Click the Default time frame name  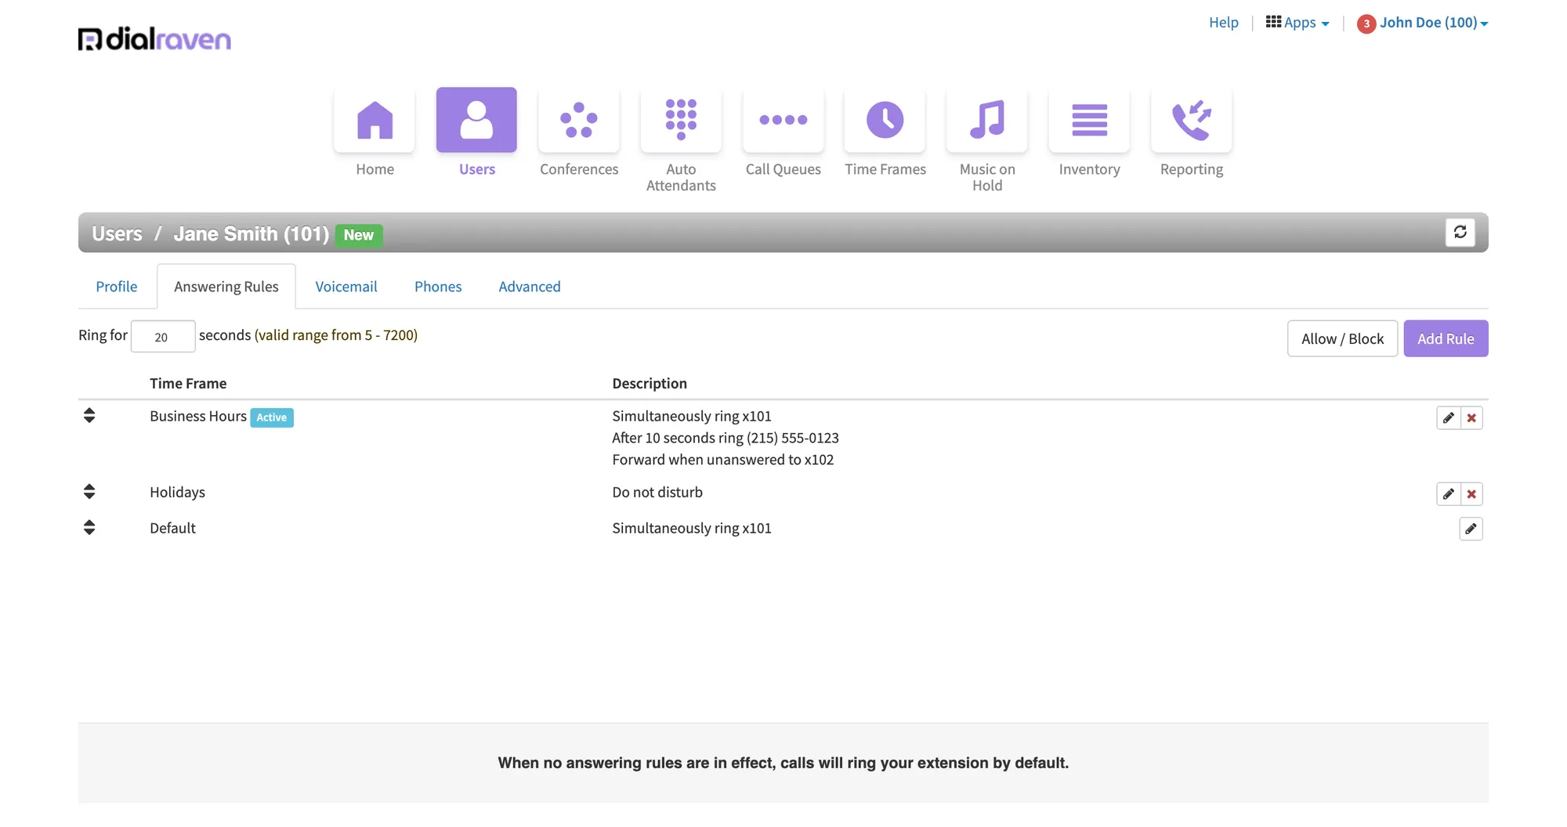(172, 528)
